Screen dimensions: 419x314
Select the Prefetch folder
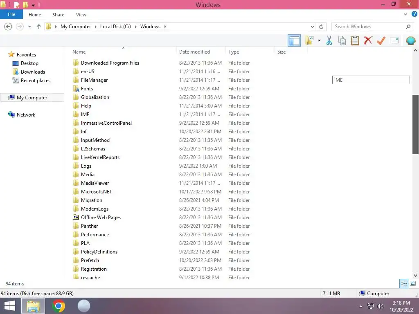click(x=90, y=260)
